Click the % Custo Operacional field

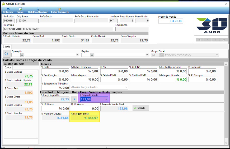pyautogui.click(x=173, y=71)
